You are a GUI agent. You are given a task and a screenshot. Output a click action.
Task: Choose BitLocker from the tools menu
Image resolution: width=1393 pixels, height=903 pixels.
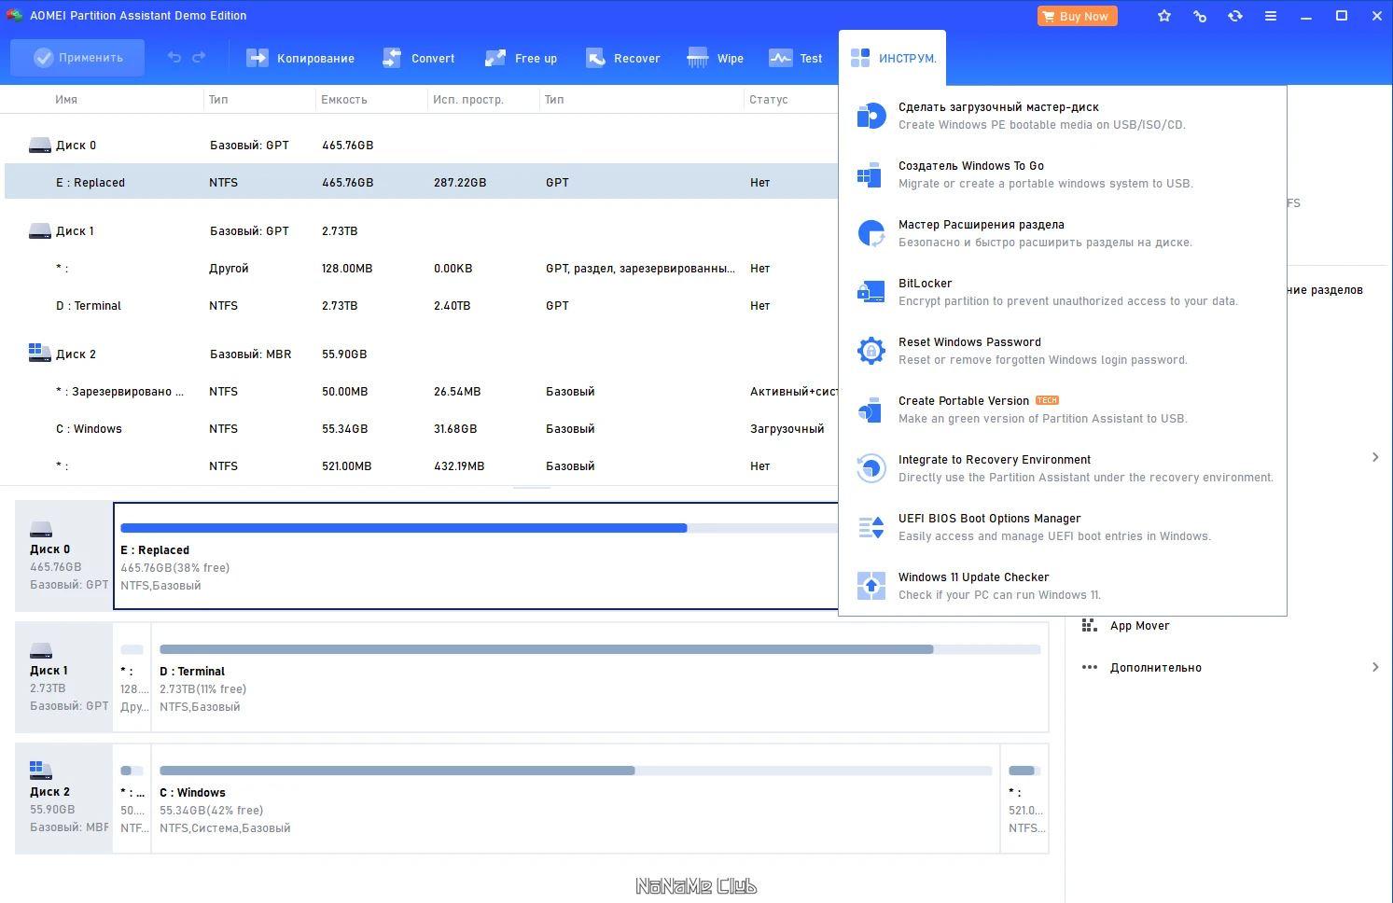click(1063, 292)
